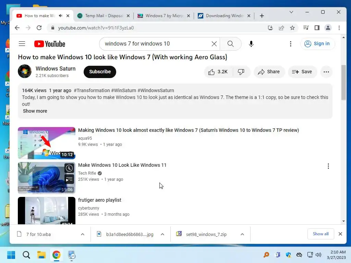Open the #WindowsSaturn hashtag

click(x=156, y=90)
